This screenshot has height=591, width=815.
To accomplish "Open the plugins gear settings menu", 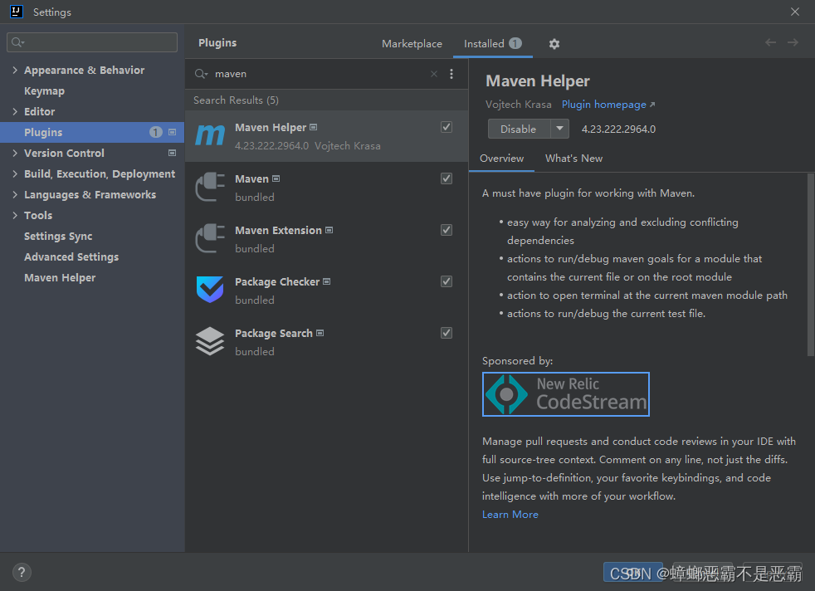I will pos(554,44).
